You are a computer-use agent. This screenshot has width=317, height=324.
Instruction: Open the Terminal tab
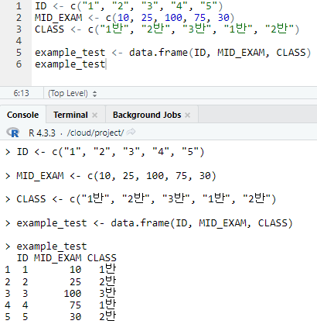(x=70, y=115)
